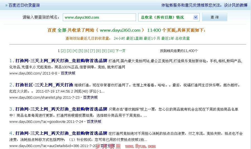Viewport: 251px width, 149px height.
Task: Open second result 打渔社区-三天上网_两天打渔
Action: (44, 85)
